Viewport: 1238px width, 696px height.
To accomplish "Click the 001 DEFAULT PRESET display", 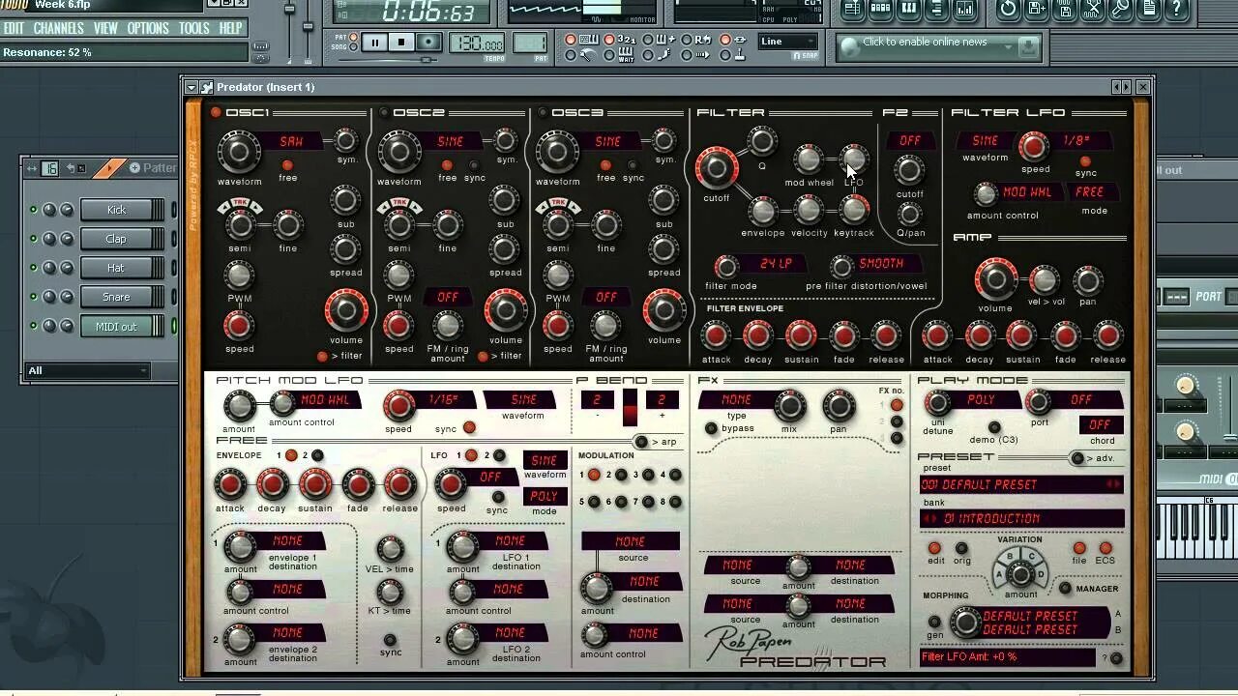I will (x=1021, y=484).
